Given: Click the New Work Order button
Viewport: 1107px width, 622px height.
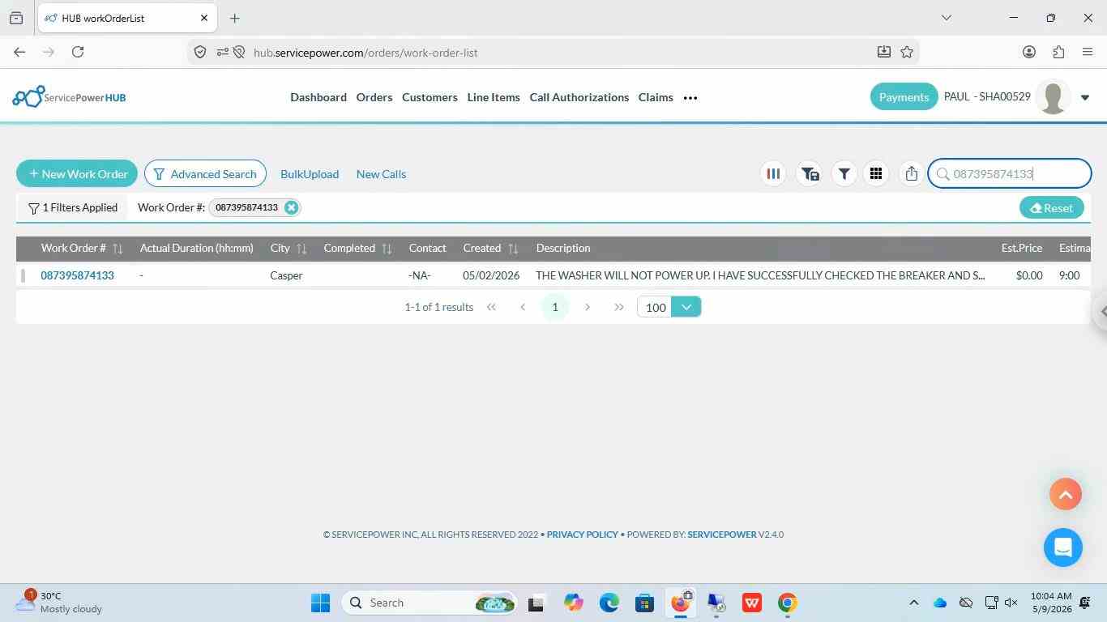Looking at the screenshot, I should tap(77, 173).
